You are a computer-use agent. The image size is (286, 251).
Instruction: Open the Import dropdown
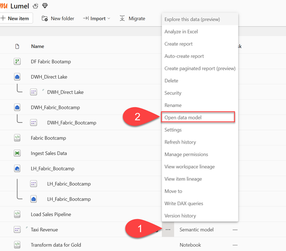point(97,18)
